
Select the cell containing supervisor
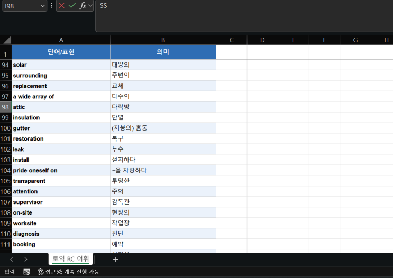(61, 202)
